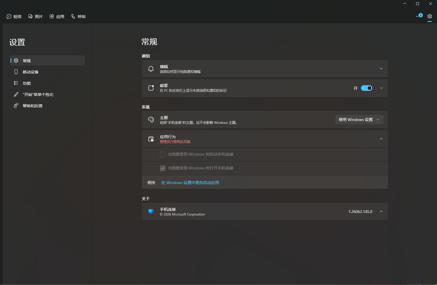This screenshot has width=437, height=285.
Task: Collapse the 应用行为 section
Action: click(x=381, y=139)
